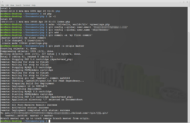
Task: Click the blue 'php' directory name
Action: [x=58, y=11]
